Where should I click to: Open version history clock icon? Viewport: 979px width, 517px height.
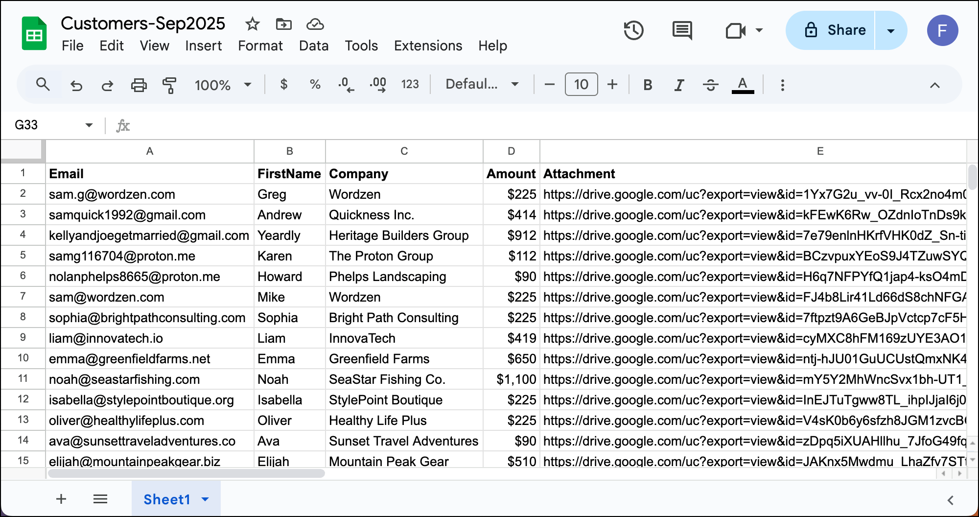[633, 30]
